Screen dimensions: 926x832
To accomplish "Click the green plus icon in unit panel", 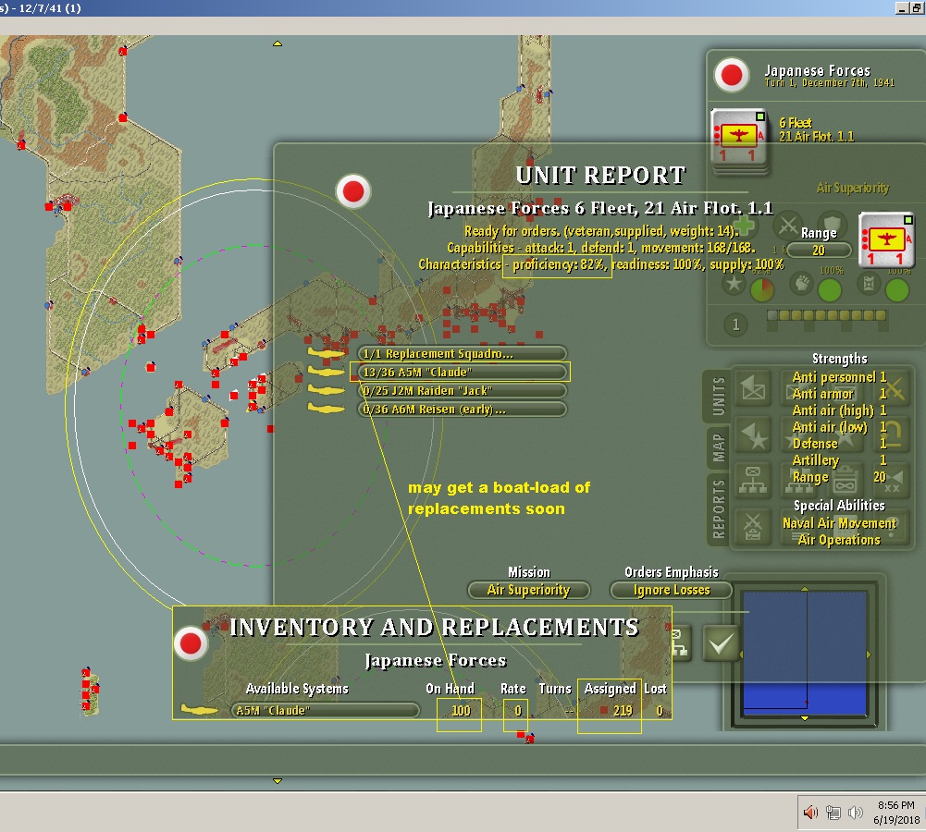I will pyautogui.click(x=746, y=226).
